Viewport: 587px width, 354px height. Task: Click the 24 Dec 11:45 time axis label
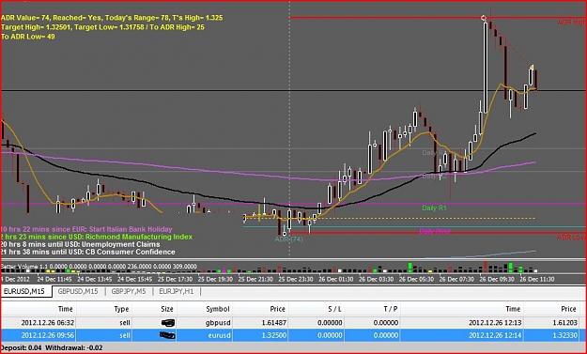coord(54,279)
